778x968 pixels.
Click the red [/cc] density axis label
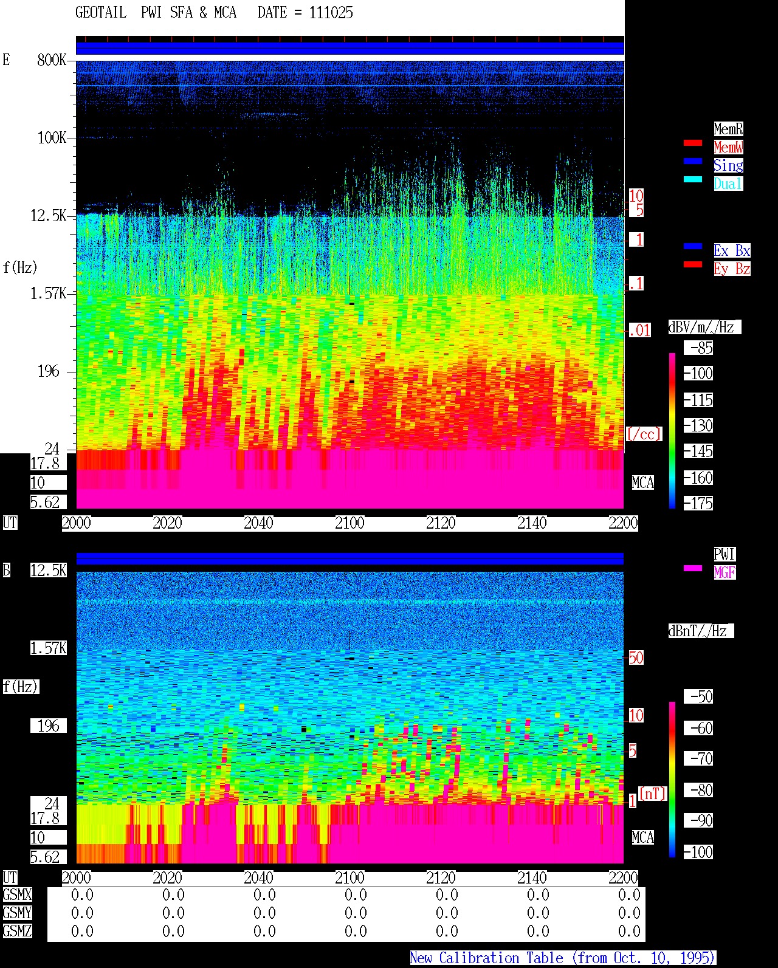click(644, 434)
